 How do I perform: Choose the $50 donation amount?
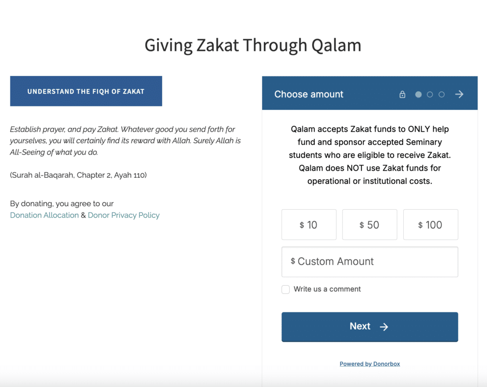370,224
